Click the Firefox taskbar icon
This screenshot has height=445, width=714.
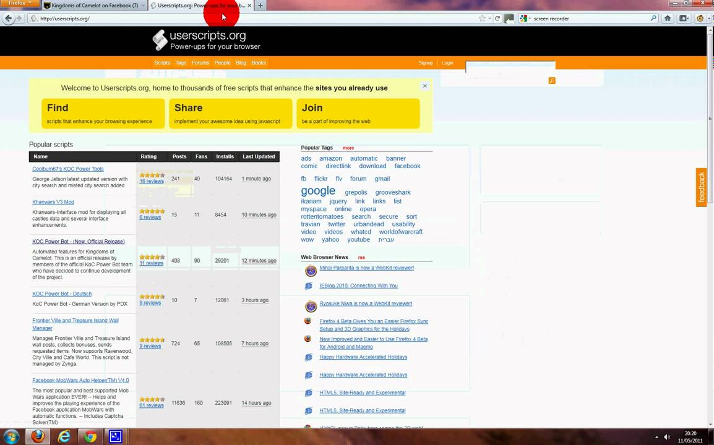click(x=38, y=437)
